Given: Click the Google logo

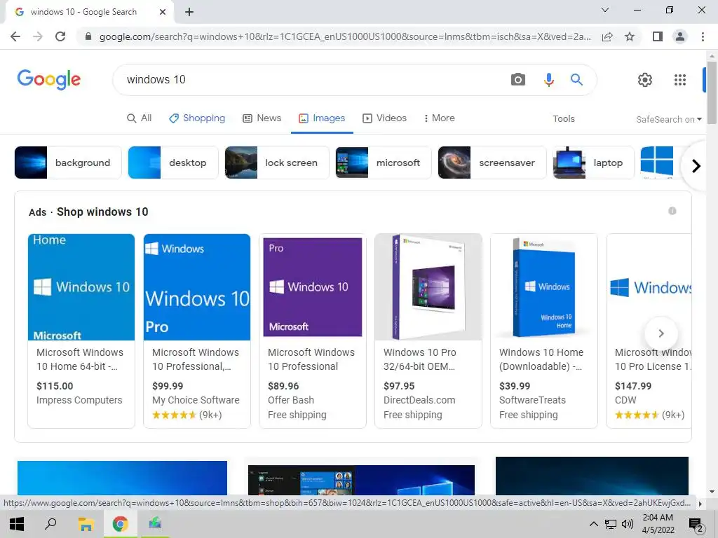Looking at the screenshot, I should (x=49, y=80).
